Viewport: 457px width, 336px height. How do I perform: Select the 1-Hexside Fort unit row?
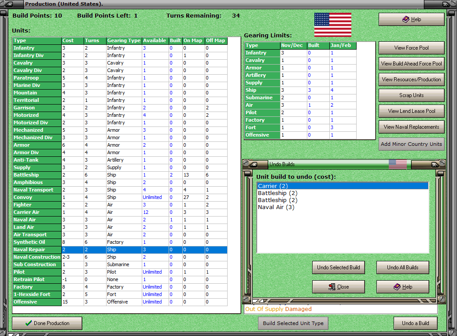(x=120, y=294)
